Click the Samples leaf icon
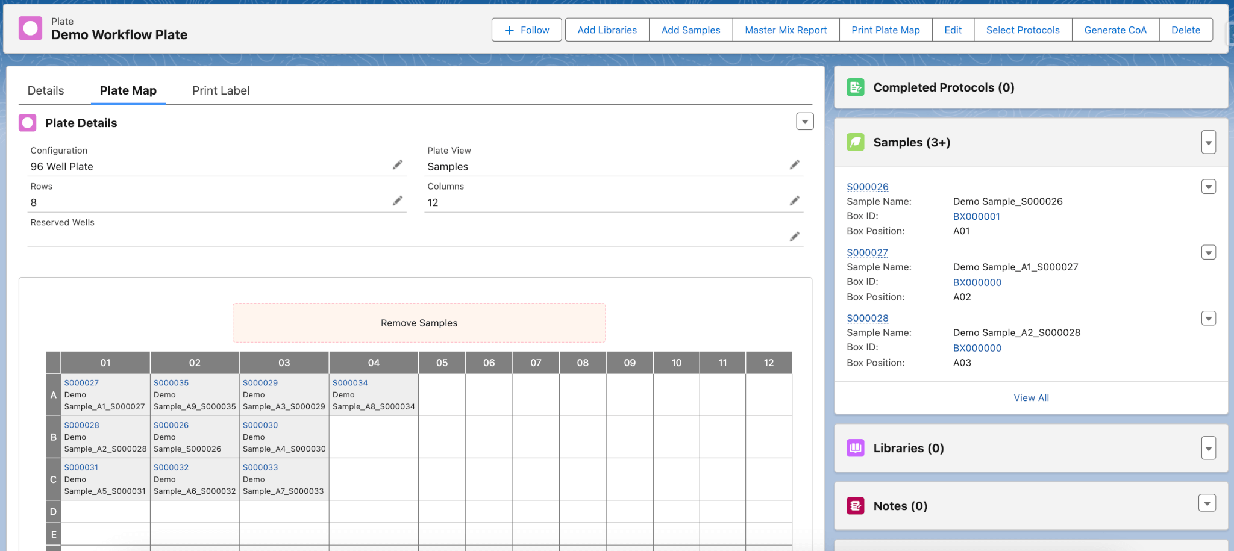This screenshot has height=551, width=1234. [856, 142]
